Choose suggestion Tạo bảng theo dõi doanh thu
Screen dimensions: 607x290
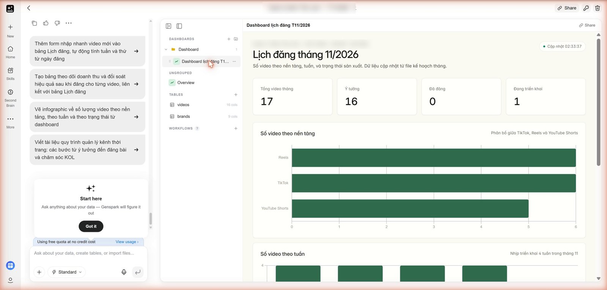[x=88, y=84]
